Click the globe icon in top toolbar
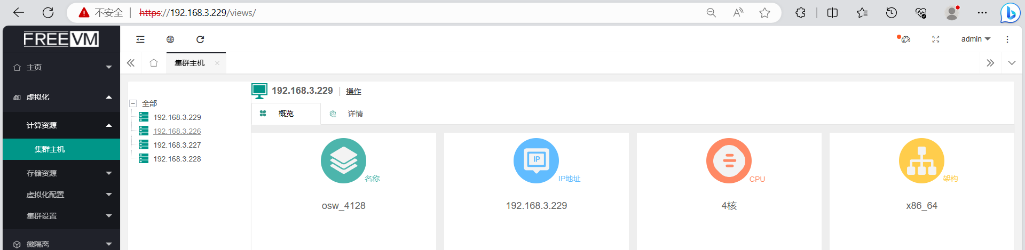This screenshot has height=250, width=1025. (x=170, y=39)
